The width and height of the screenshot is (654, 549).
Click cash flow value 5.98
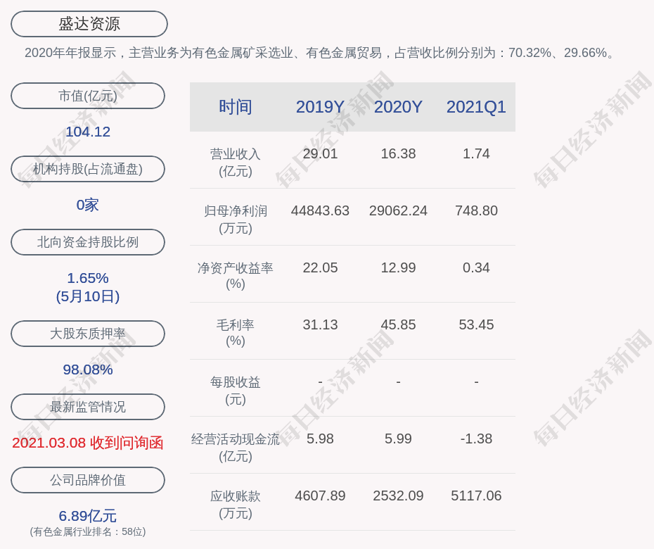click(x=321, y=438)
